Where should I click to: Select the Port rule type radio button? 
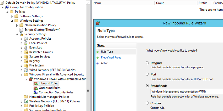(x=147, y=74)
